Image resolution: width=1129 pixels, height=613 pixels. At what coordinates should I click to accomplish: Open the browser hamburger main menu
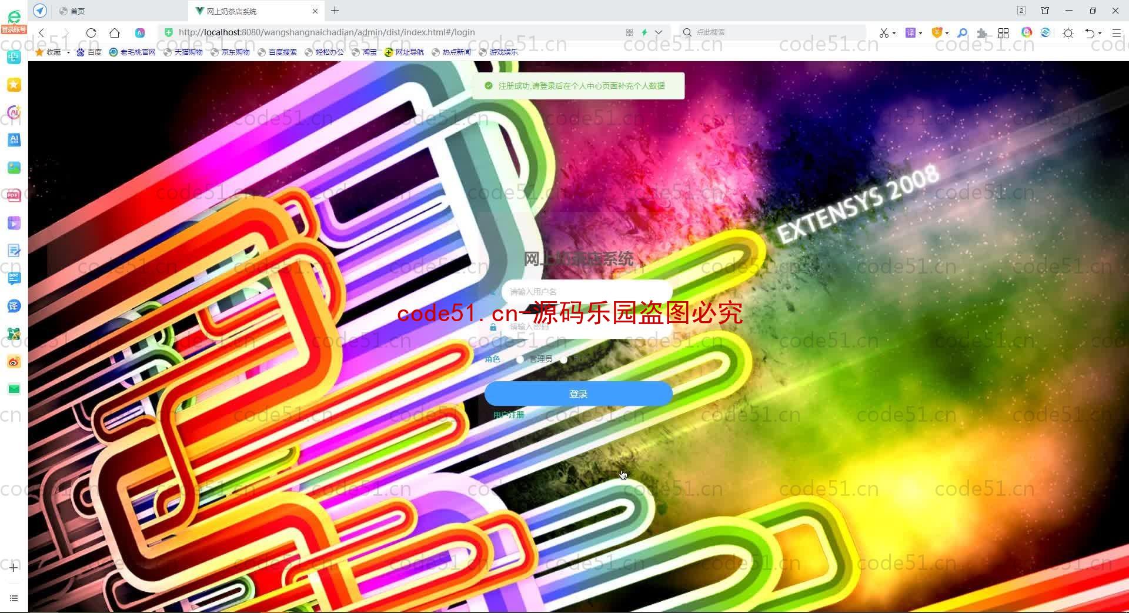[1116, 33]
